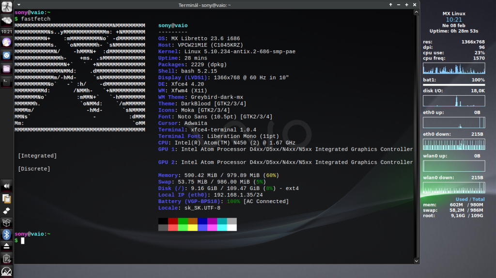The image size is (496, 278).
Task: Launch the Pale Moon style browser with the bird icon
Action: point(7,42)
